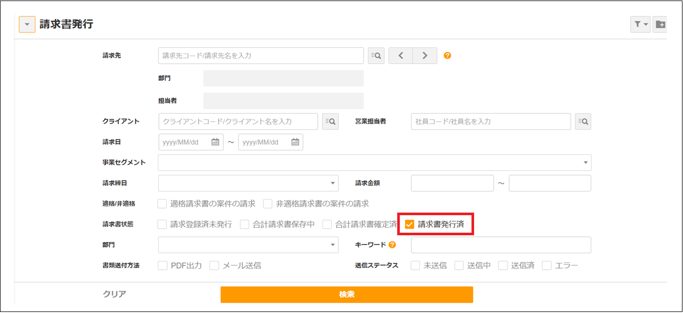Check 合計請求書保存中 status

pos(245,224)
